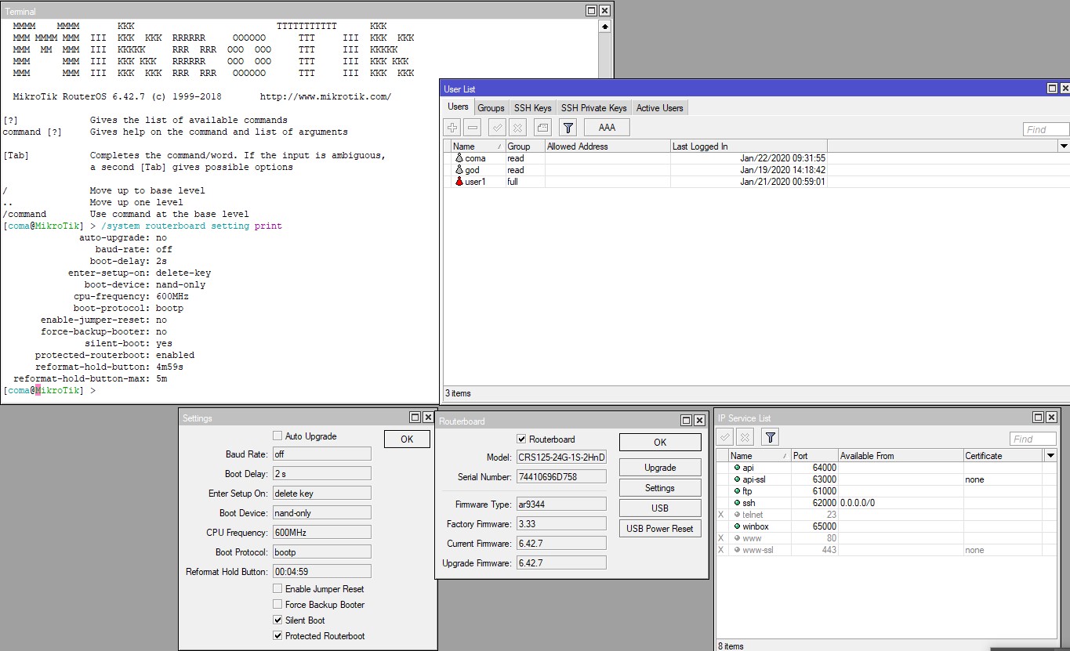The width and height of the screenshot is (1070, 651).
Task: Click OK in the Settings window
Action: point(407,439)
